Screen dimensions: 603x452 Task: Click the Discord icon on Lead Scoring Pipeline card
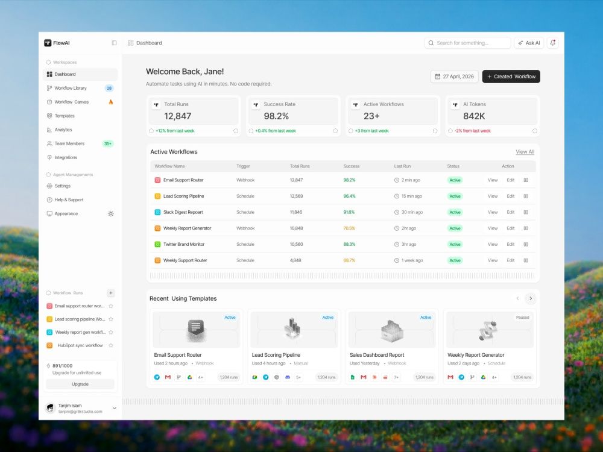(x=287, y=377)
